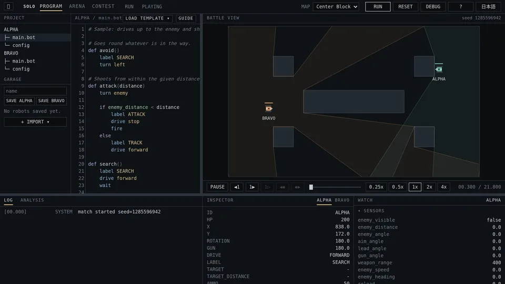Screen dimensions: 505x284
Task: Open the LOG tab
Action: 8,200
